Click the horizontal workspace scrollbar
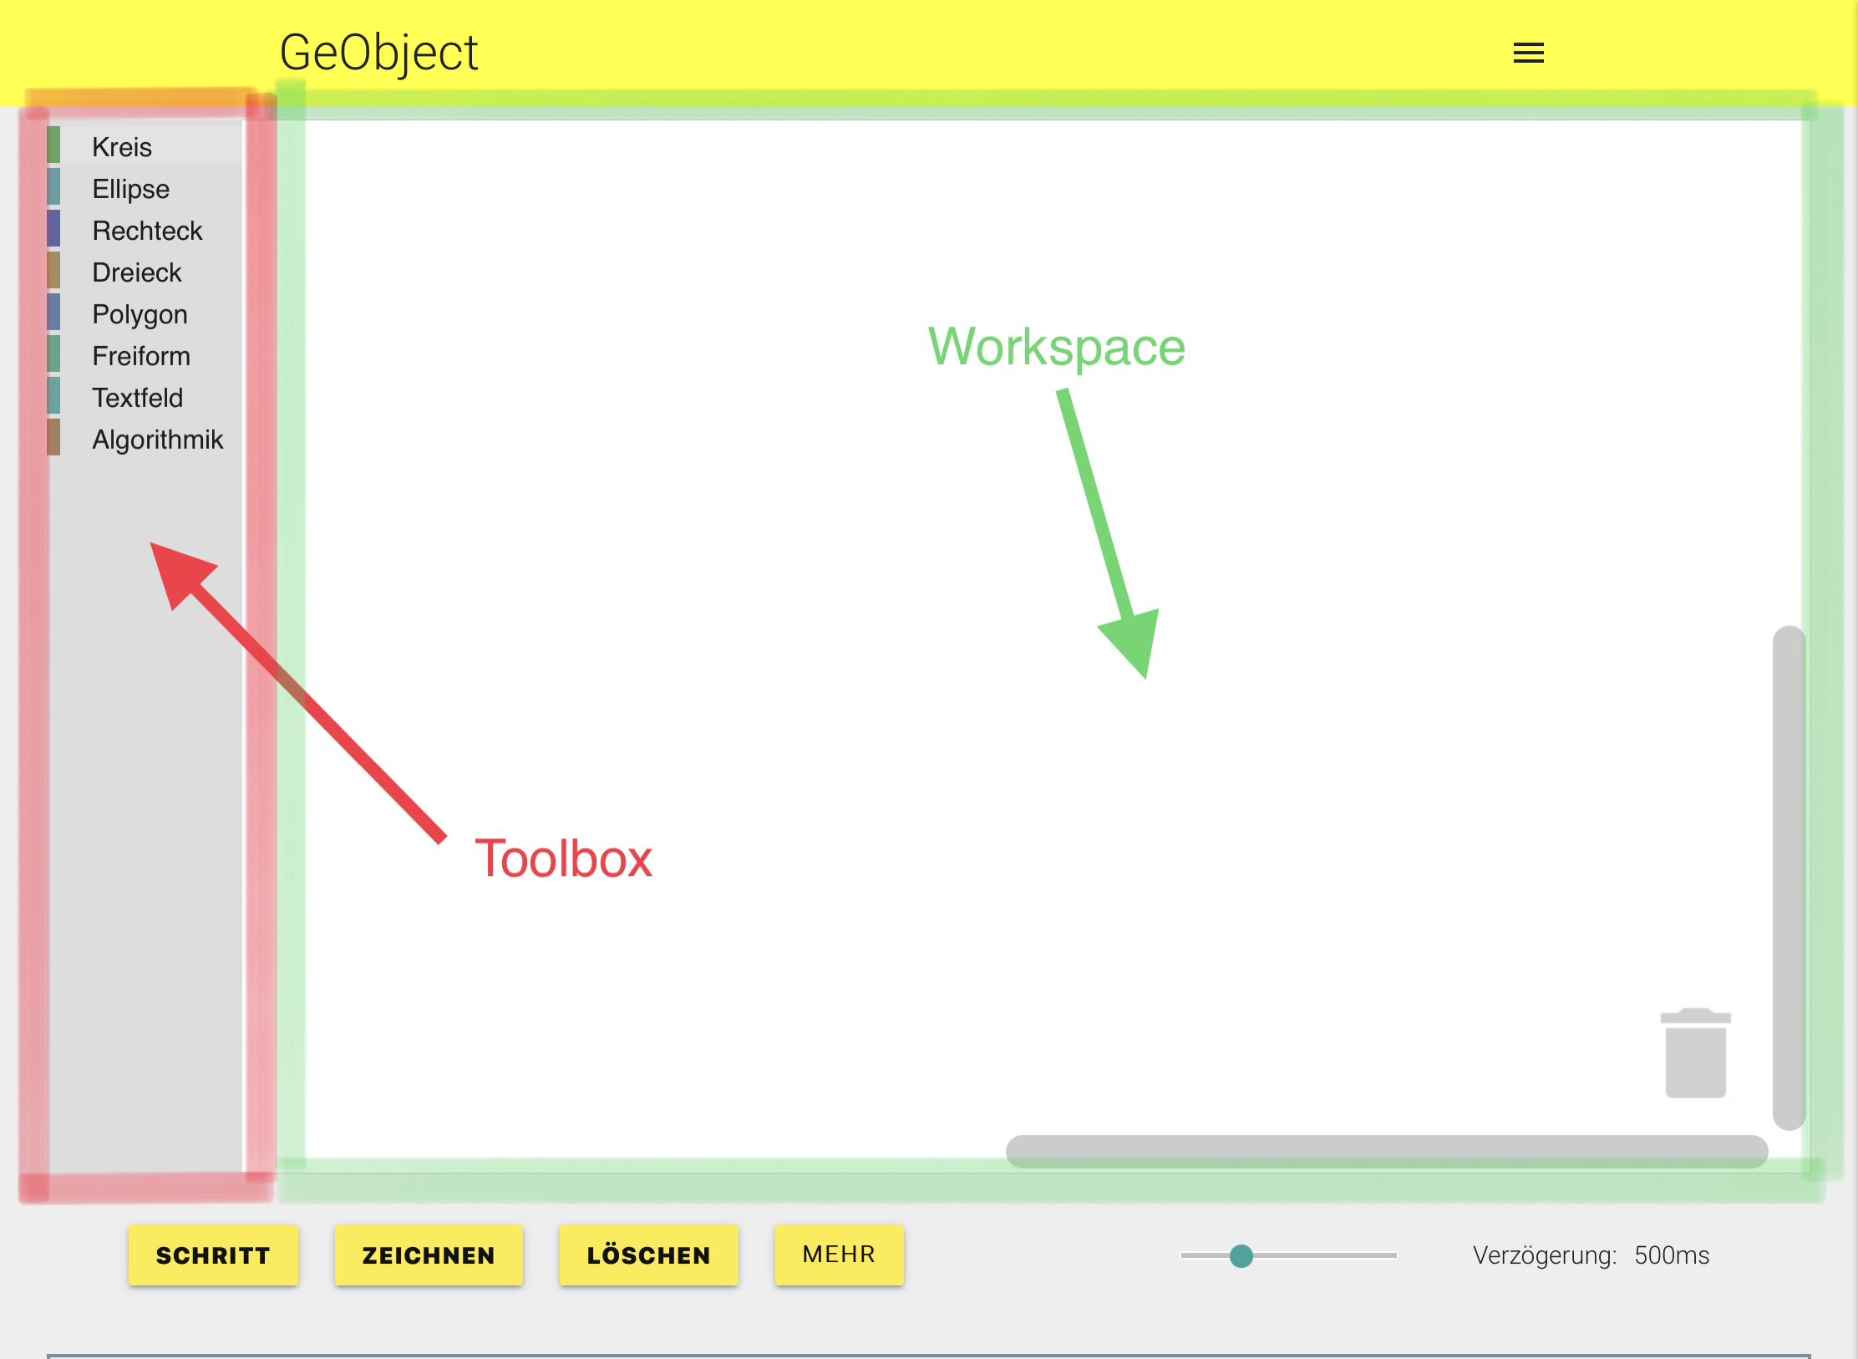This screenshot has width=1858, height=1359. 1387,1151
